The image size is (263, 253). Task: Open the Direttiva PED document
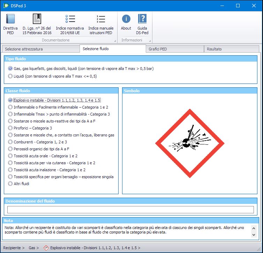point(10,24)
